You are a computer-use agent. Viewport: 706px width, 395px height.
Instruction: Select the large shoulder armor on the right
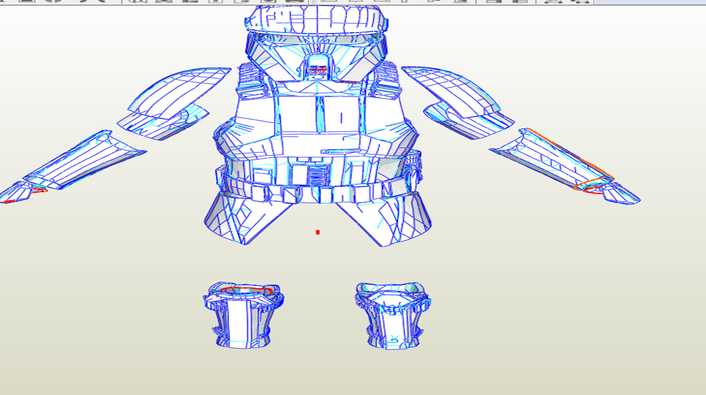pyautogui.click(x=452, y=91)
